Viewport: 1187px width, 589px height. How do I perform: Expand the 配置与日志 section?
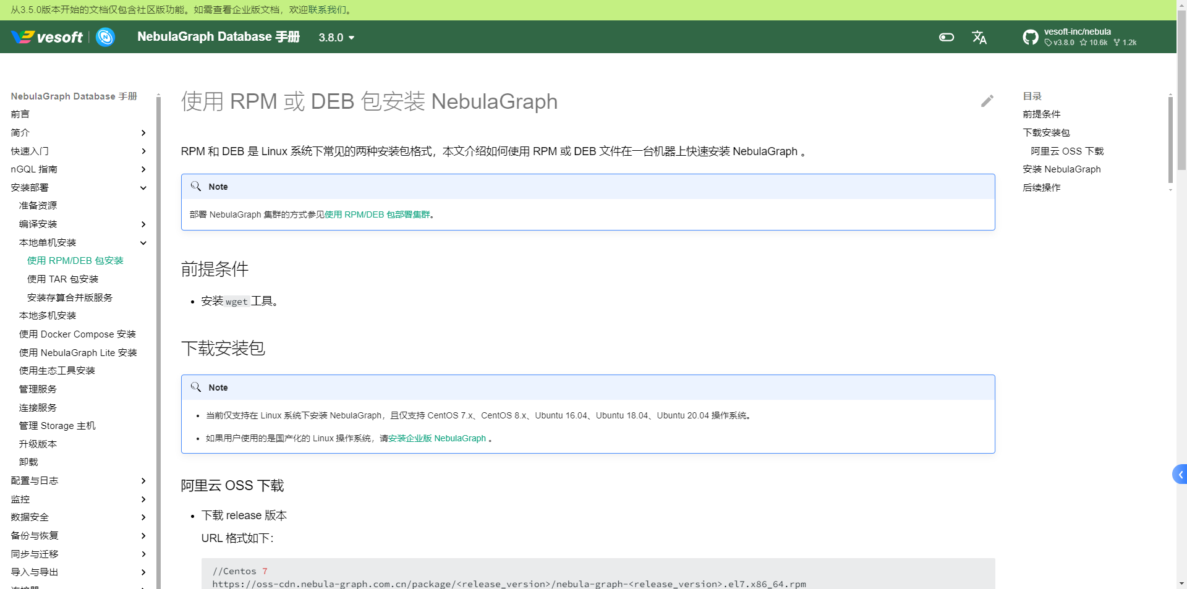[143, 481]
